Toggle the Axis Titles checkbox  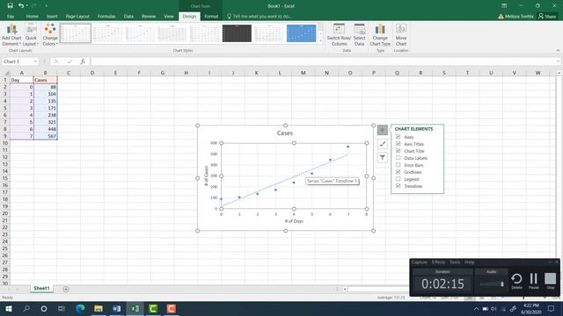click(x=398, y=144)
